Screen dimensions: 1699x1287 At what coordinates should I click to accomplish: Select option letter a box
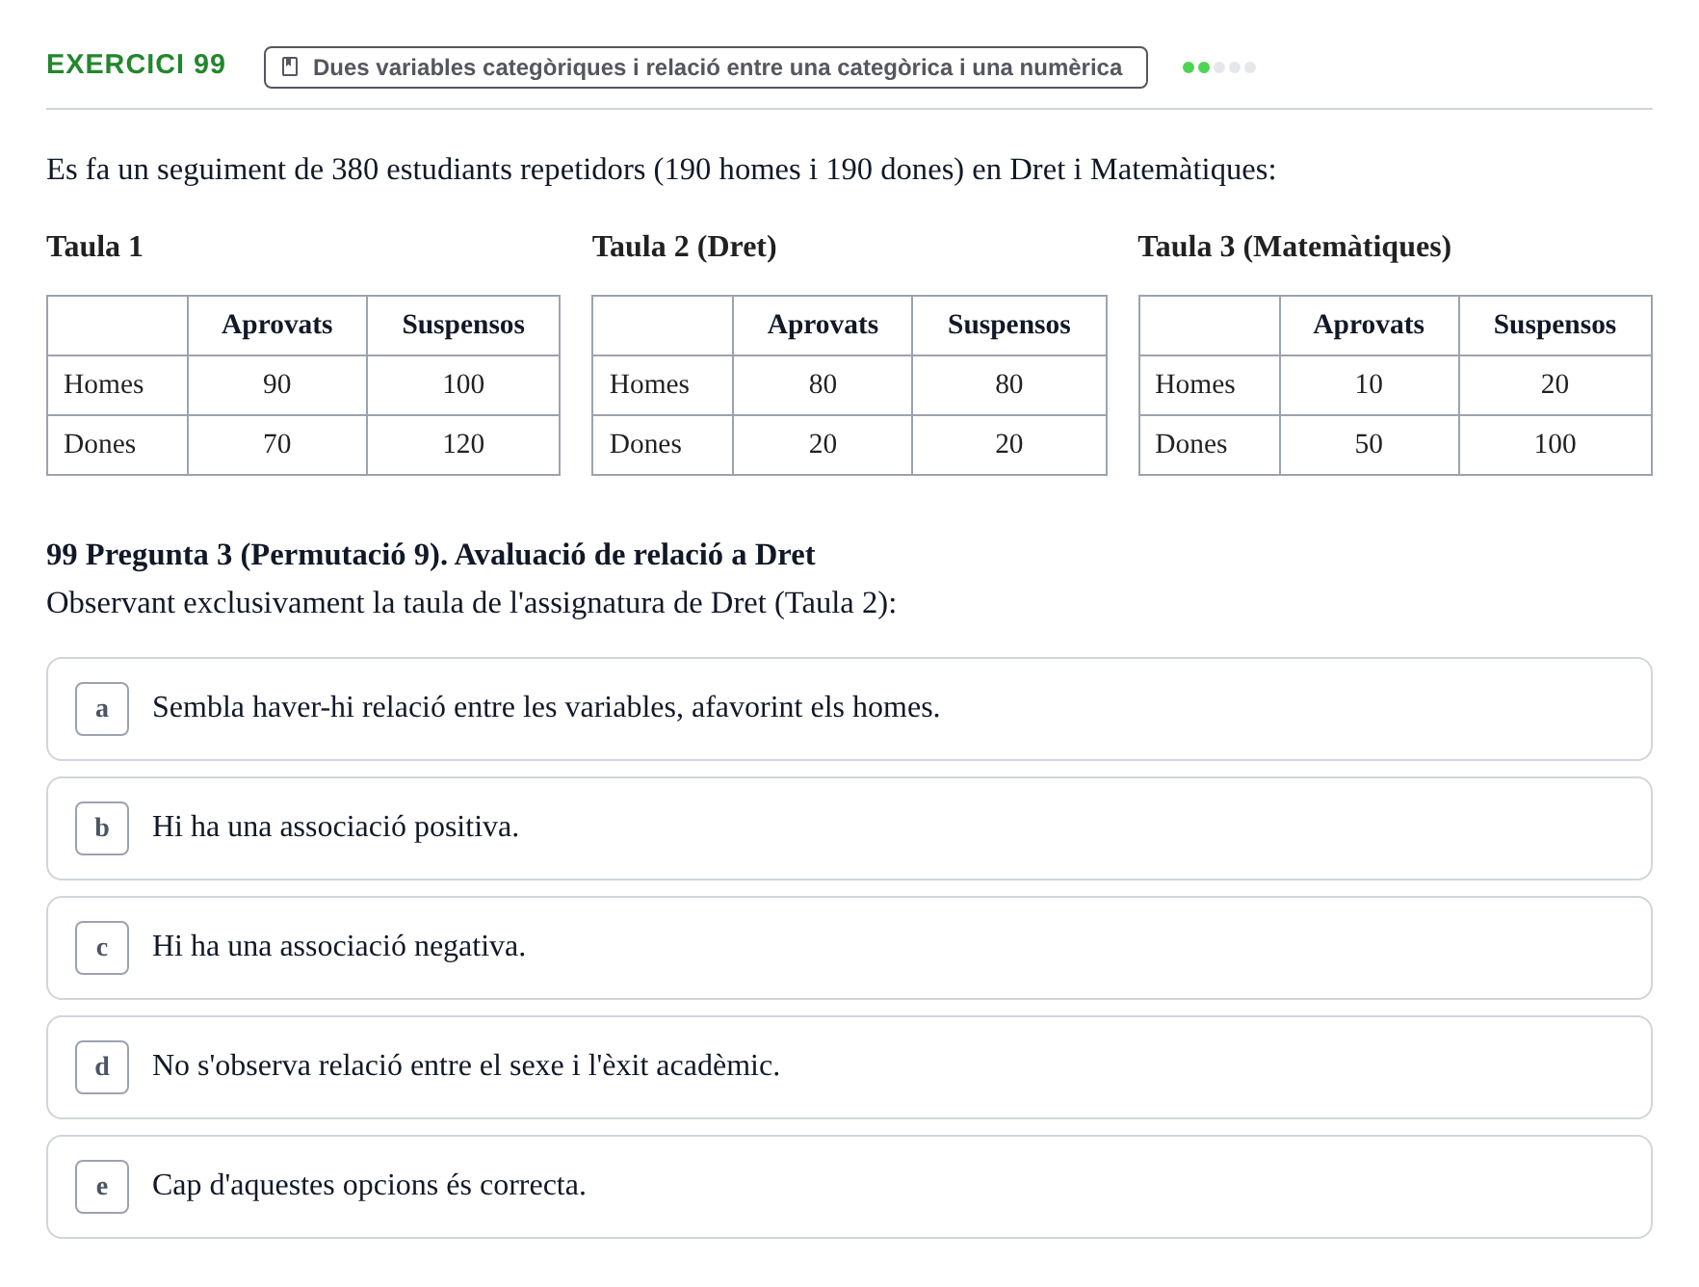(x=102, y=709)
